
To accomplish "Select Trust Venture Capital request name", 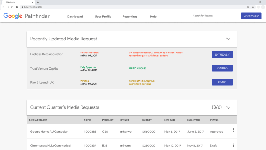I will [x=44, y=69].
